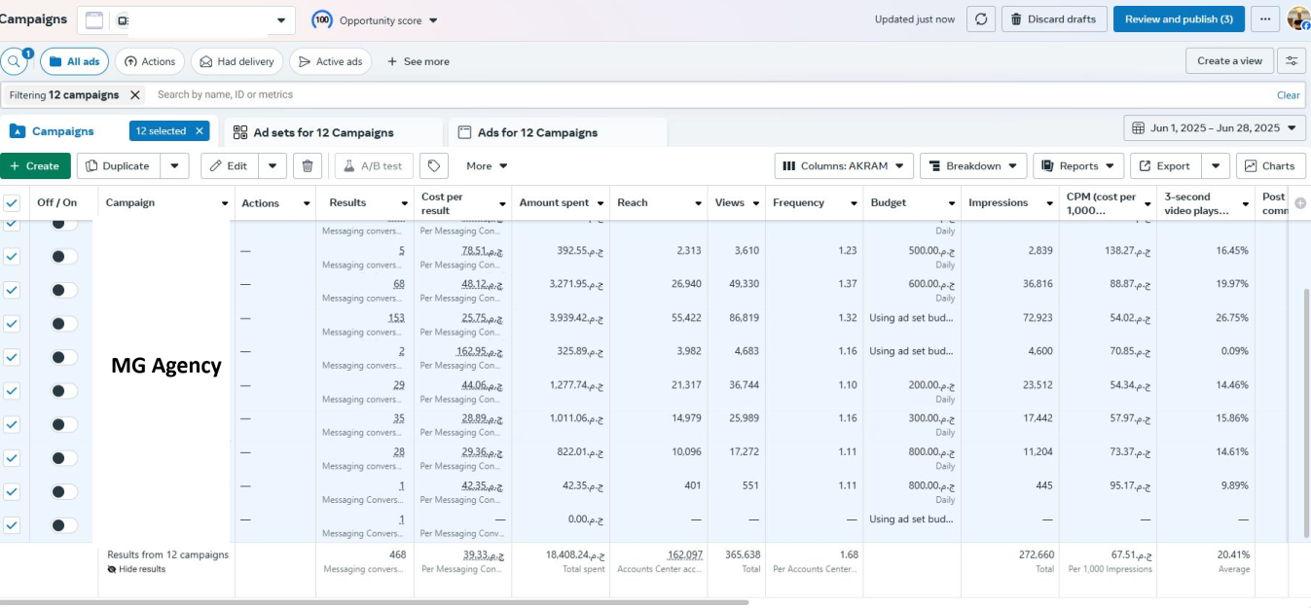Open the search magnifier icon
1311x608 pixels.
(x=14, y=61)
